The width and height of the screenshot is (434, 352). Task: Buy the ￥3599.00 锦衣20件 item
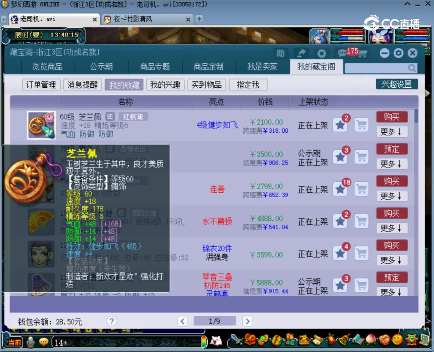(392, 245)
